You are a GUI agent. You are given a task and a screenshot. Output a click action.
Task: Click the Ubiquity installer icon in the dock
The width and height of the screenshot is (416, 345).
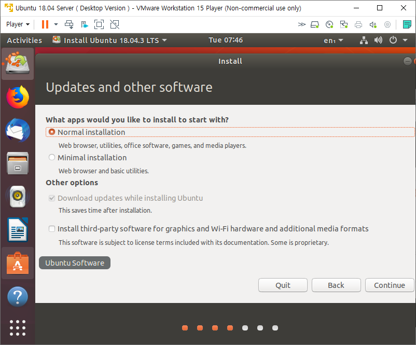point(18,64)
